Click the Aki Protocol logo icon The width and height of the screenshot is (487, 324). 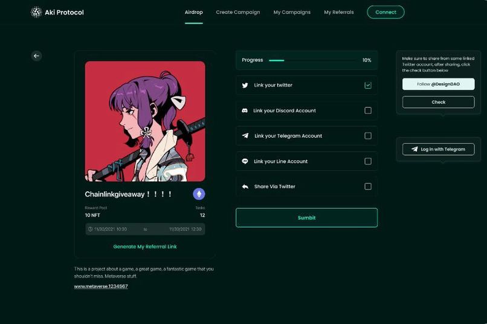(36, 12)
